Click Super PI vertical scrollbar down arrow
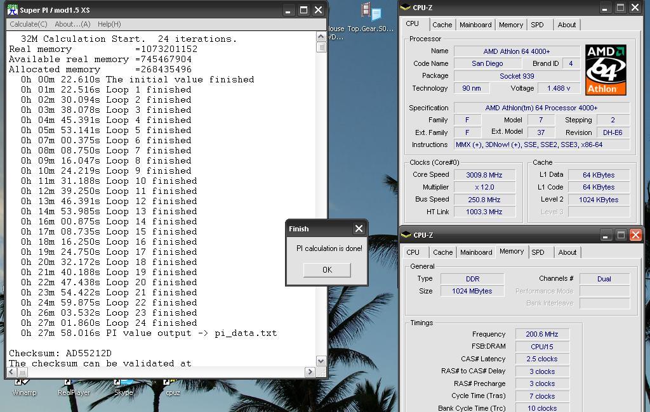 [x=321, y=361]
